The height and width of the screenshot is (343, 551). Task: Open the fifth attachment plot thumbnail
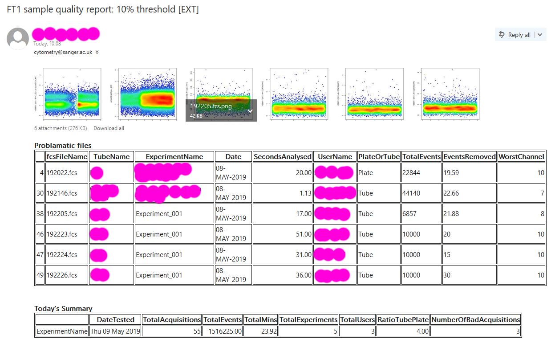tap(372, 94)
